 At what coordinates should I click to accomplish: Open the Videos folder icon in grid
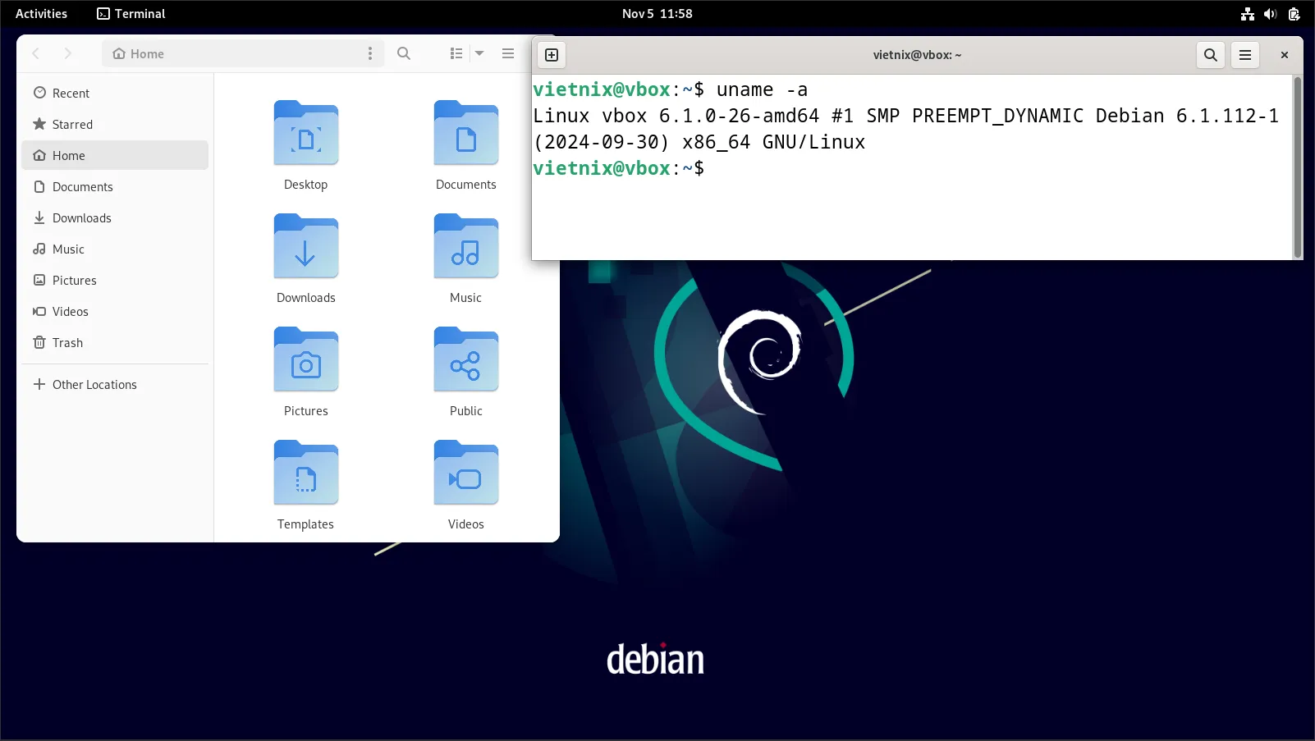[x=465, y=473]
